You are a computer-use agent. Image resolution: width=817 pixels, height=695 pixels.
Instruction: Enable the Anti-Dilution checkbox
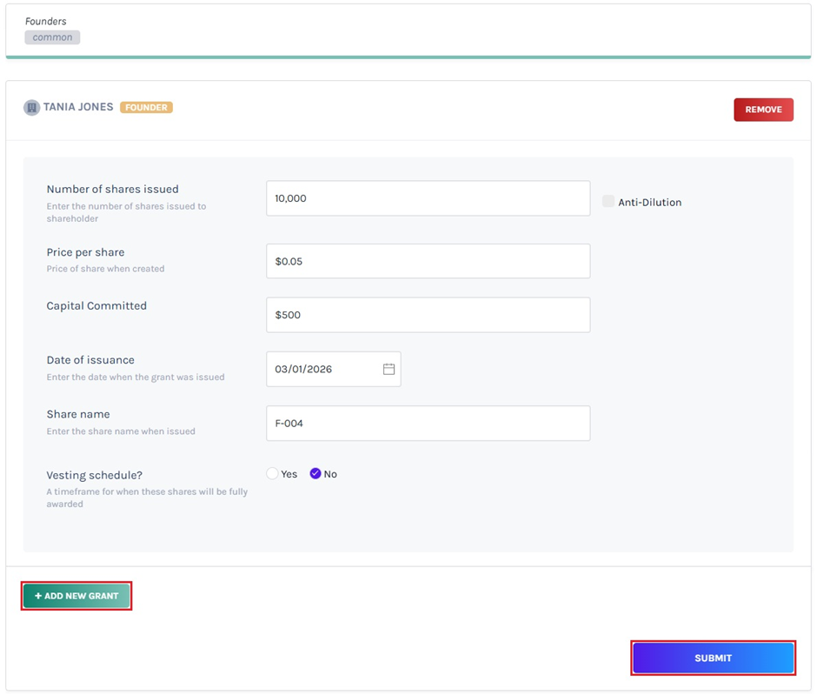[608, 201]
